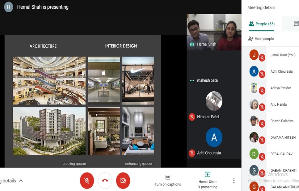This screenshot has height=191, width=299.
Task: Click Janak Kaur's avatar in people list
Action: [x=254, y=55]
